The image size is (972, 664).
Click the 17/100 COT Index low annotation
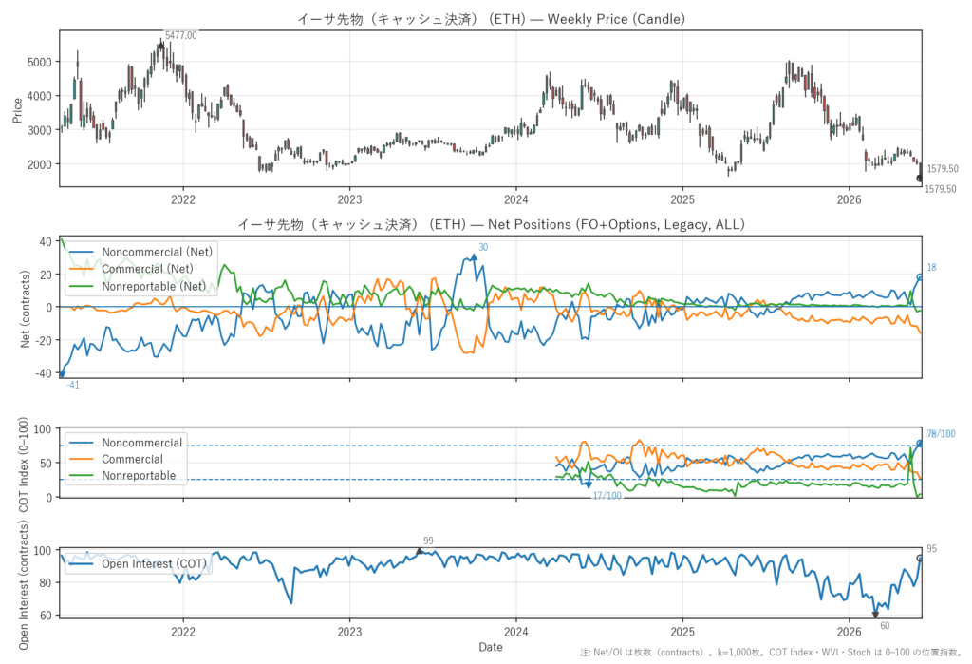pyautogui.click(x=607, y=496)
